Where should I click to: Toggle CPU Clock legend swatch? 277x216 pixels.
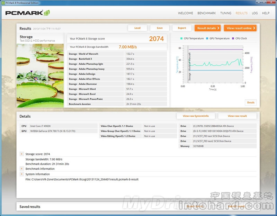(233, 38)
